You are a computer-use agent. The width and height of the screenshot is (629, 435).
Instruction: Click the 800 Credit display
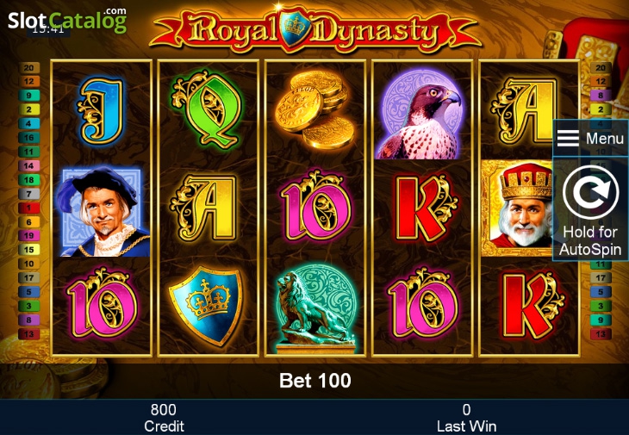(163, 418)
